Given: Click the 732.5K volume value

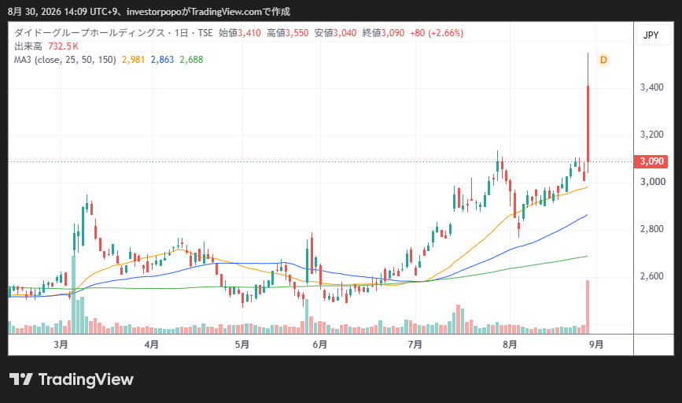Looking at the screenshot, I should [x=63, y=46].
